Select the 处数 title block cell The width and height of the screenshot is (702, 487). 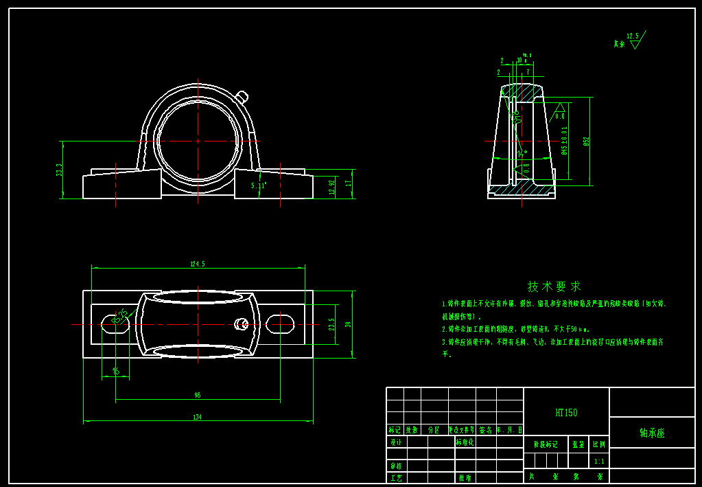412,430
